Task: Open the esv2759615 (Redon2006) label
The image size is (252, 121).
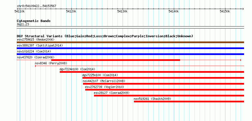Action: point(36,39)
